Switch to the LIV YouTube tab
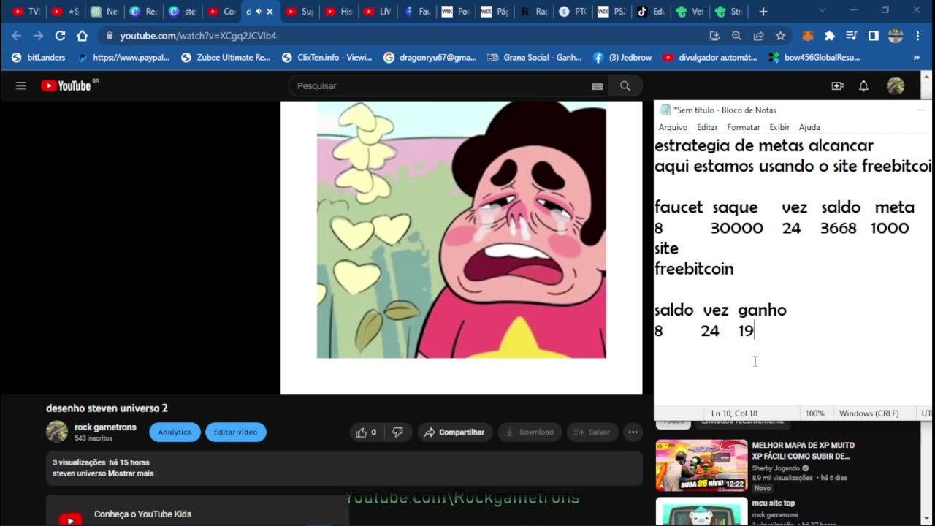The image size is (935, 526). click(378, 12)
